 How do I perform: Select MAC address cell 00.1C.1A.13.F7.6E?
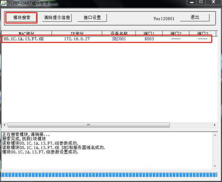24,39
